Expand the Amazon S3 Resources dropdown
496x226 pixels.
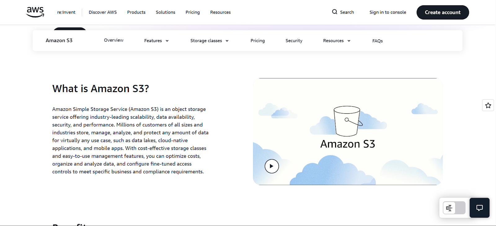pyautogui.click(x=337, y=41)
